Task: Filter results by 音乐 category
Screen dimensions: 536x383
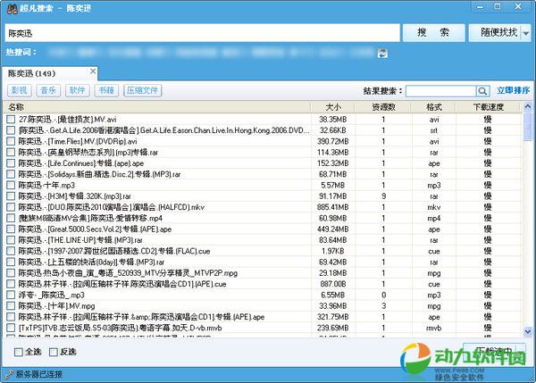Action: coord(48,91)
